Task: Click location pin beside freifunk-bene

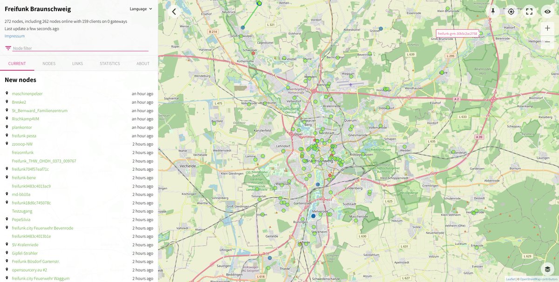Action: click(7, 177)
